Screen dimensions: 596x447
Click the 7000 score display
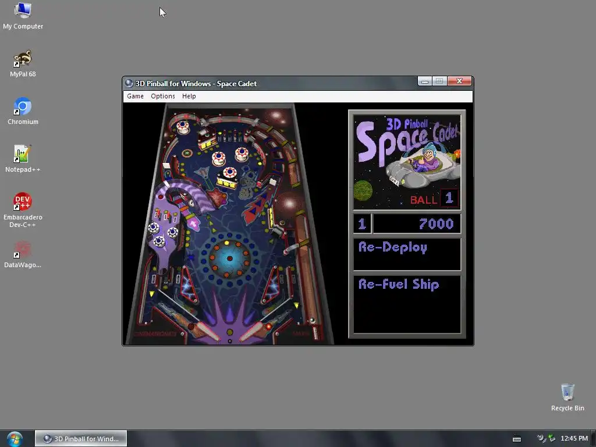pos(417,223)
